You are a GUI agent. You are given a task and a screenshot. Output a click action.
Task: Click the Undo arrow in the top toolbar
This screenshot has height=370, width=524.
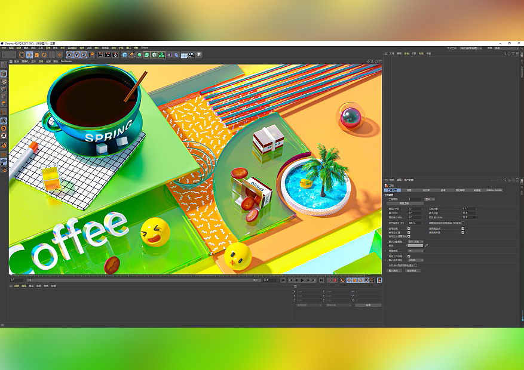pyautogui.click(x=6, y=55)
